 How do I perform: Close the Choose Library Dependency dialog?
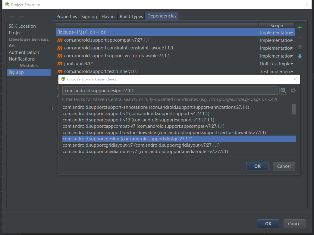coord(295,79)
